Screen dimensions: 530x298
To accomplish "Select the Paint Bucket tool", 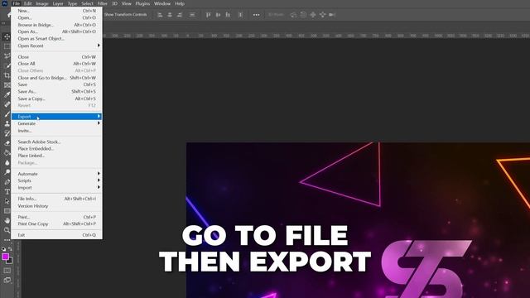I will point(7,152).
